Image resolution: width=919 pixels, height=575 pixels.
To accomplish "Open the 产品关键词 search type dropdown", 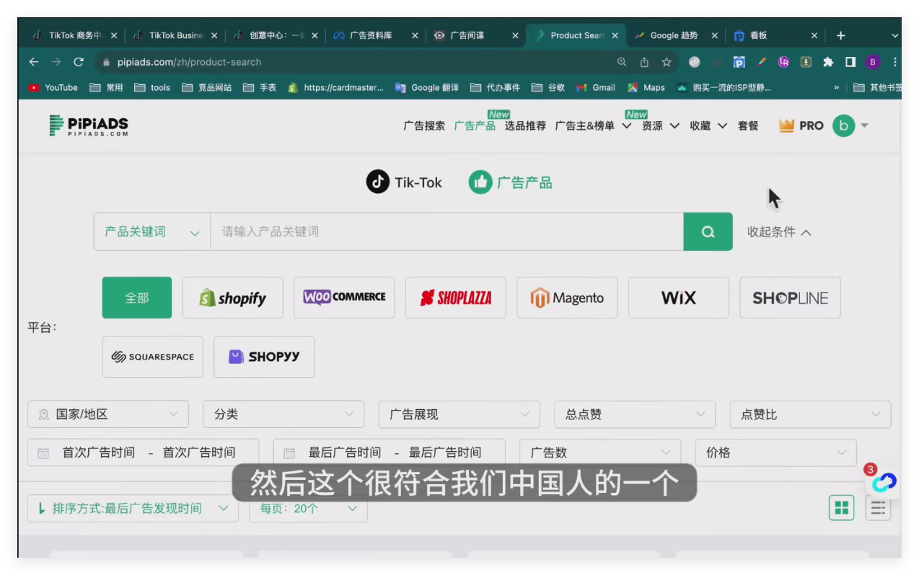I will tap(152, 231).
